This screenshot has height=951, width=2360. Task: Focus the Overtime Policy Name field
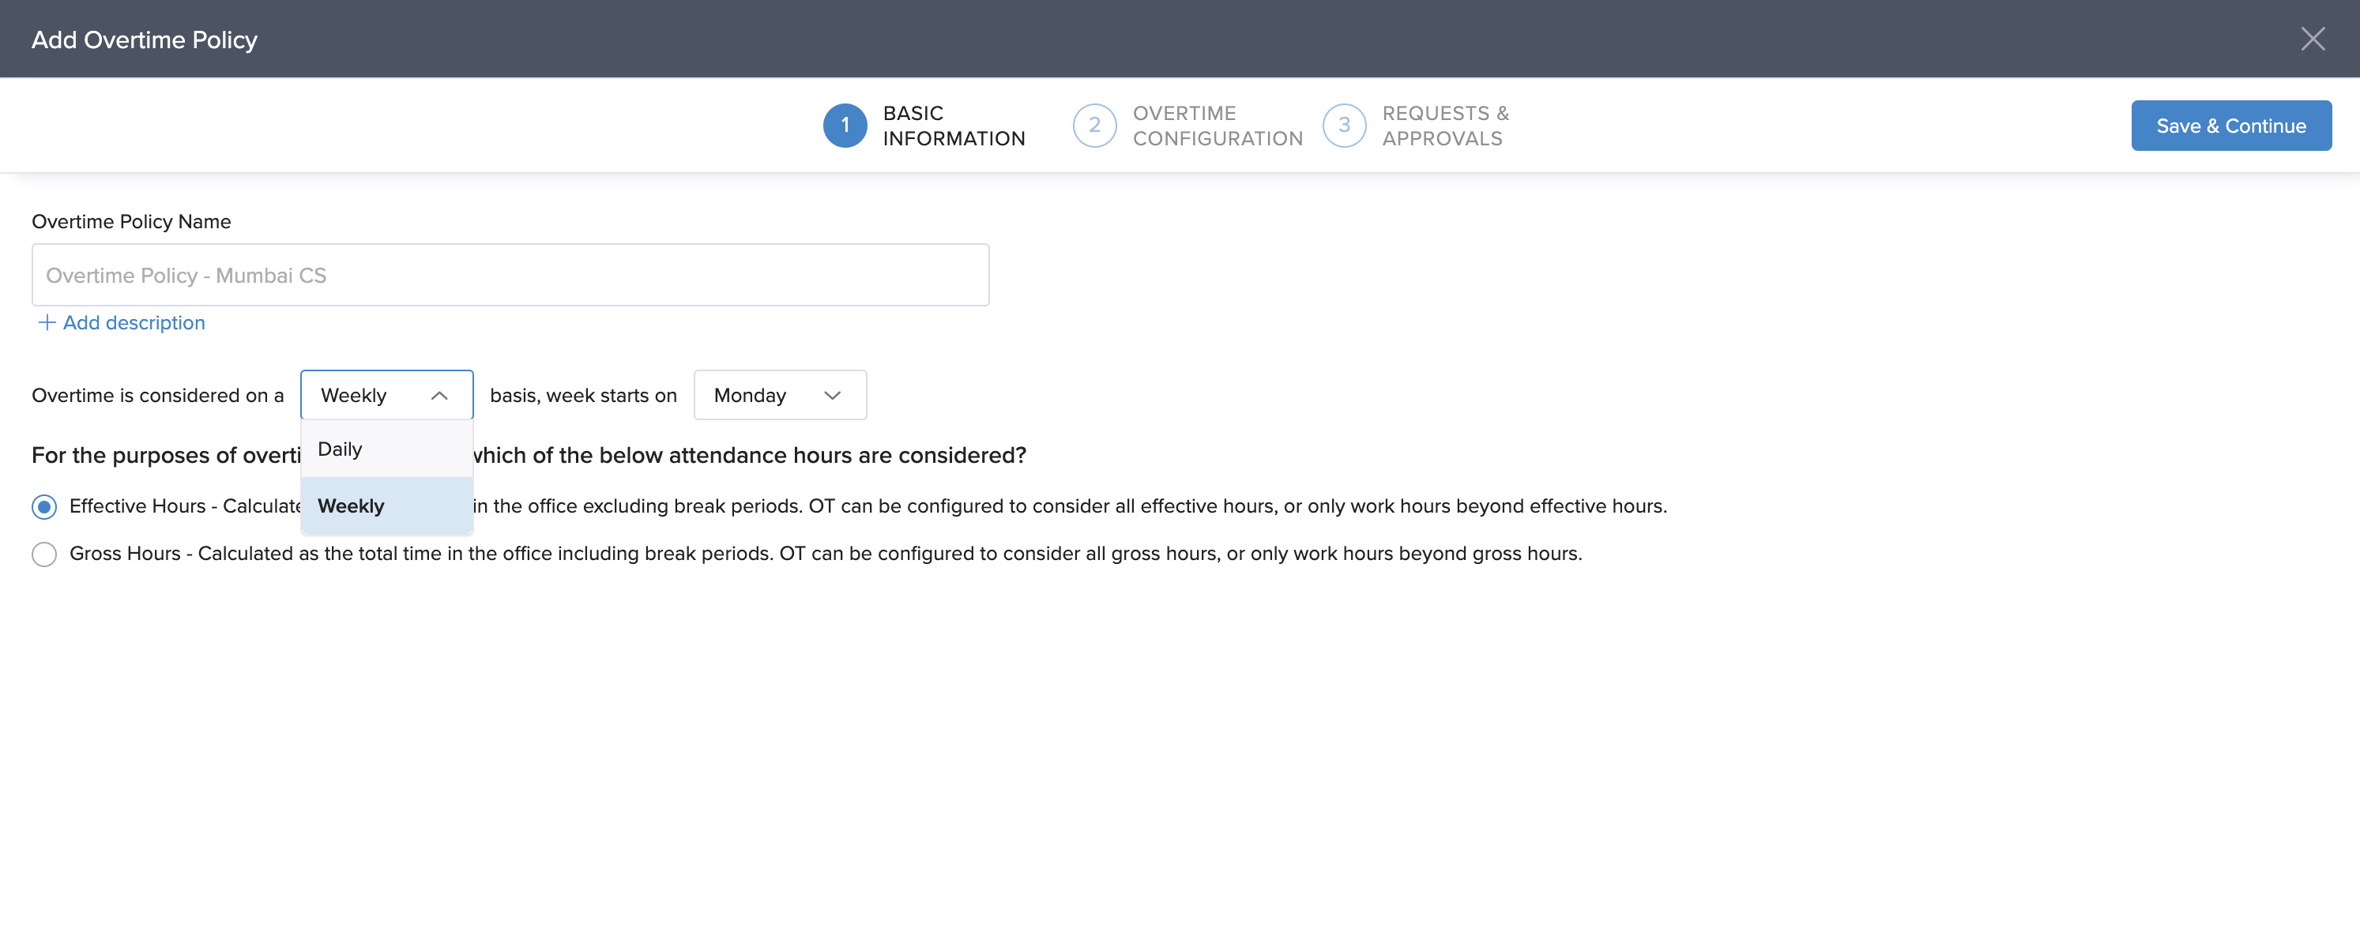510,275
